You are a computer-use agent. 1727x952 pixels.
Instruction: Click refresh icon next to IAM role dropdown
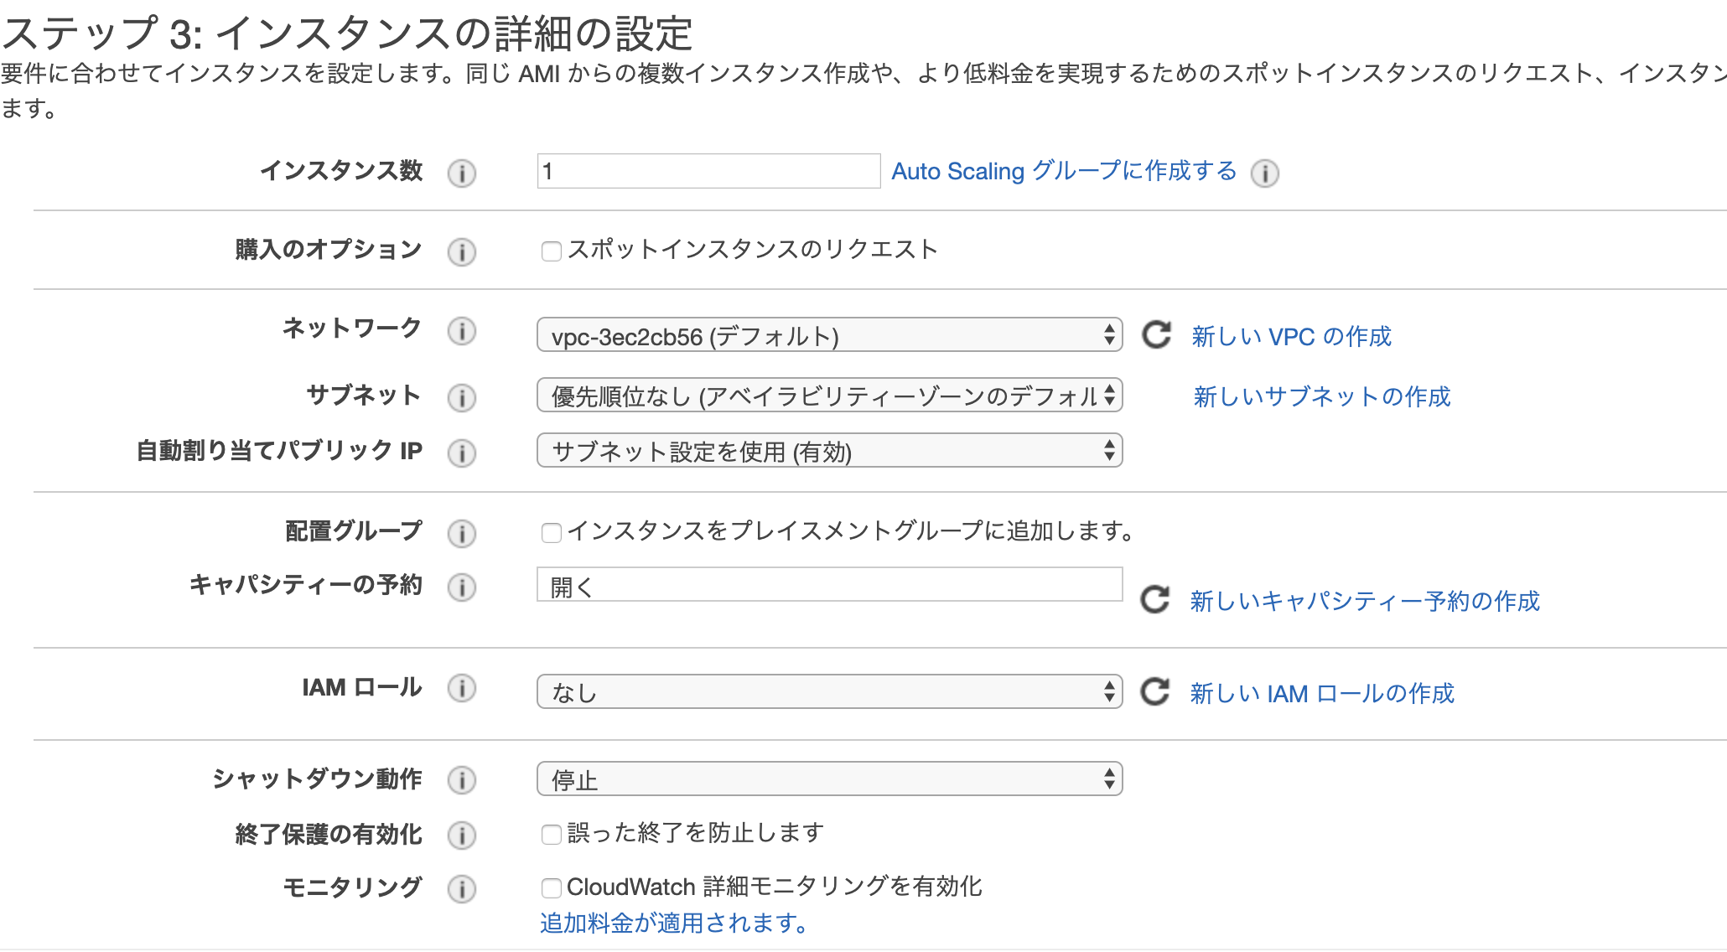pyautogui.click(x=1155, y=692)
